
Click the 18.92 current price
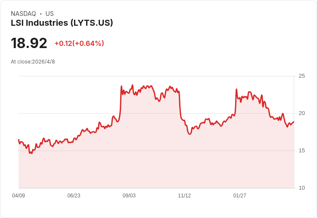tap(29, 43)
